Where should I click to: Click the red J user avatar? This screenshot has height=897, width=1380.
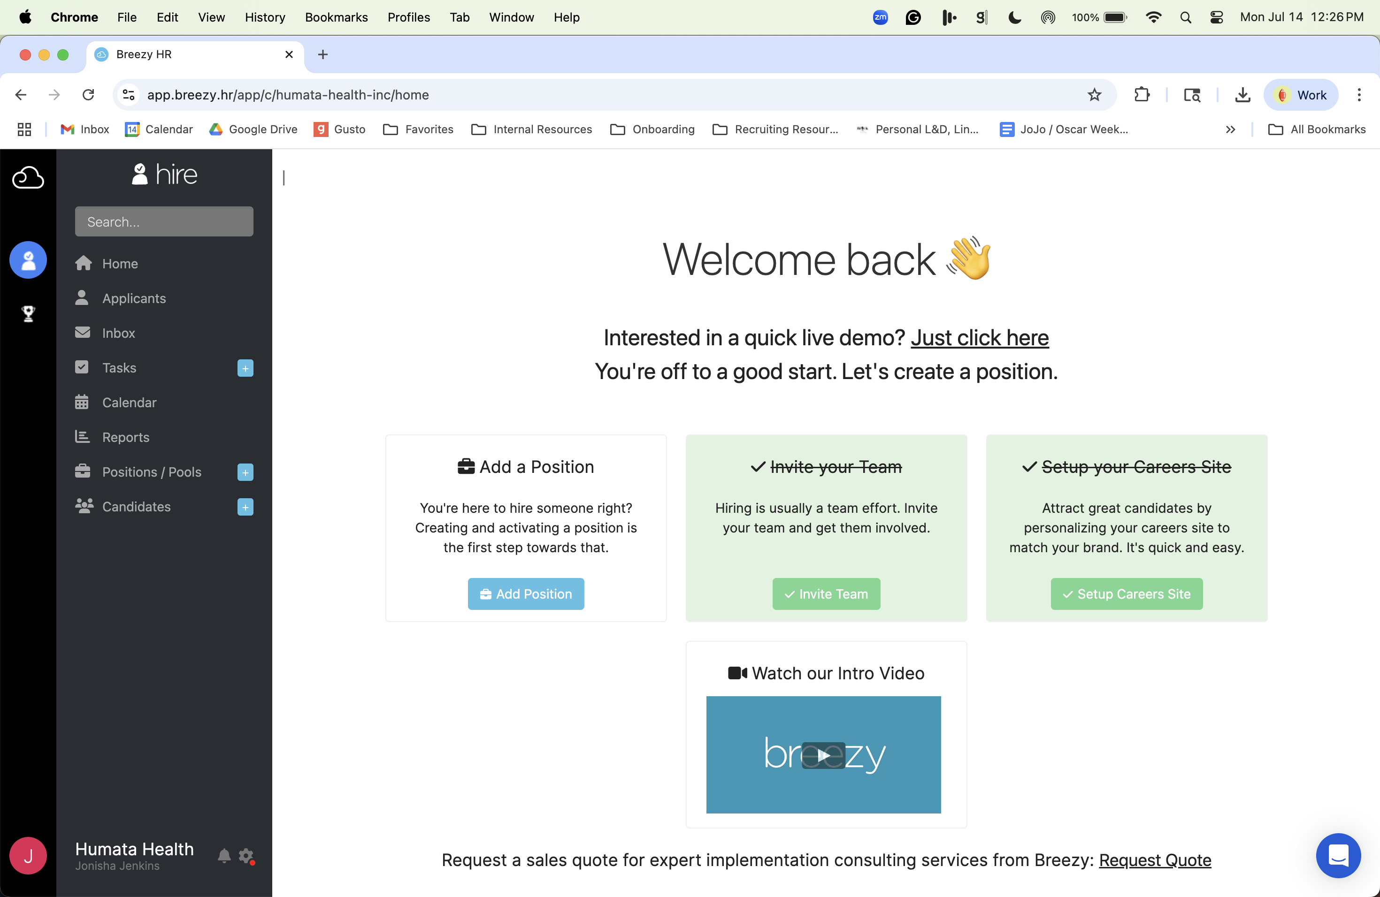point(28,856)
